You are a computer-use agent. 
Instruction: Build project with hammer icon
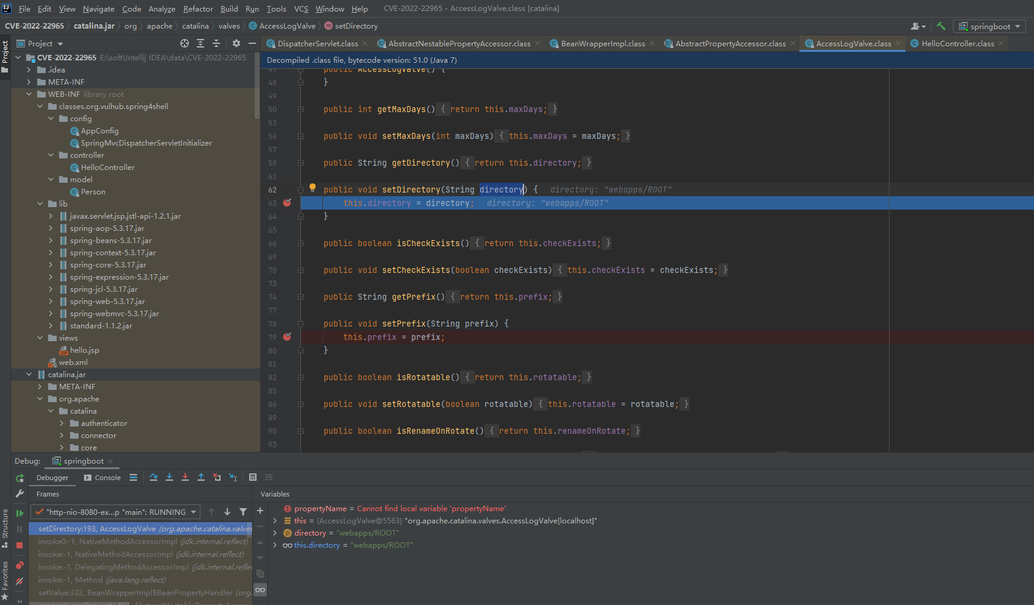pyautogui.click(x=941, y=26)
